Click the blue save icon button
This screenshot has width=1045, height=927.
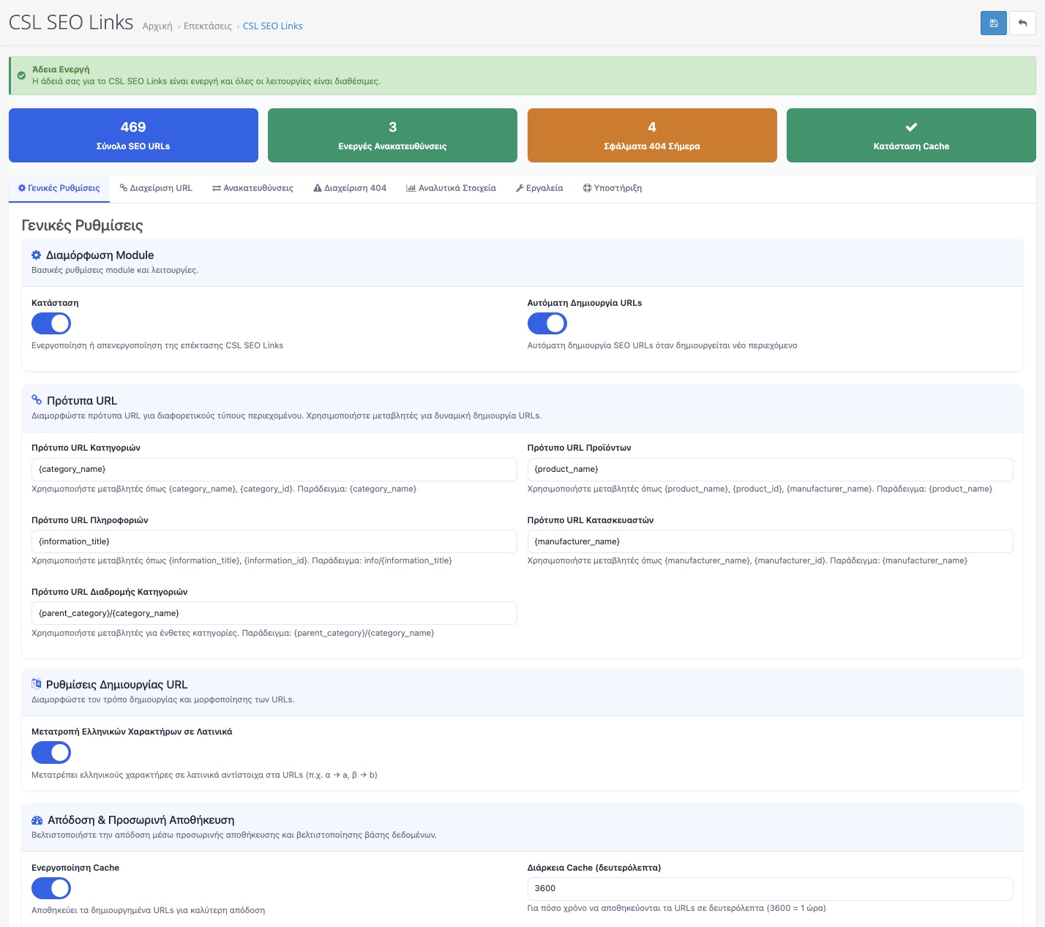[993, 23]
